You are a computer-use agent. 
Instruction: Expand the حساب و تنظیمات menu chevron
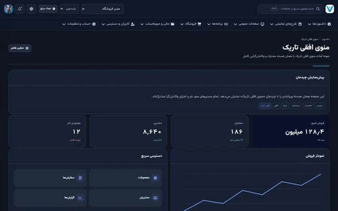(x=64, y=24)
